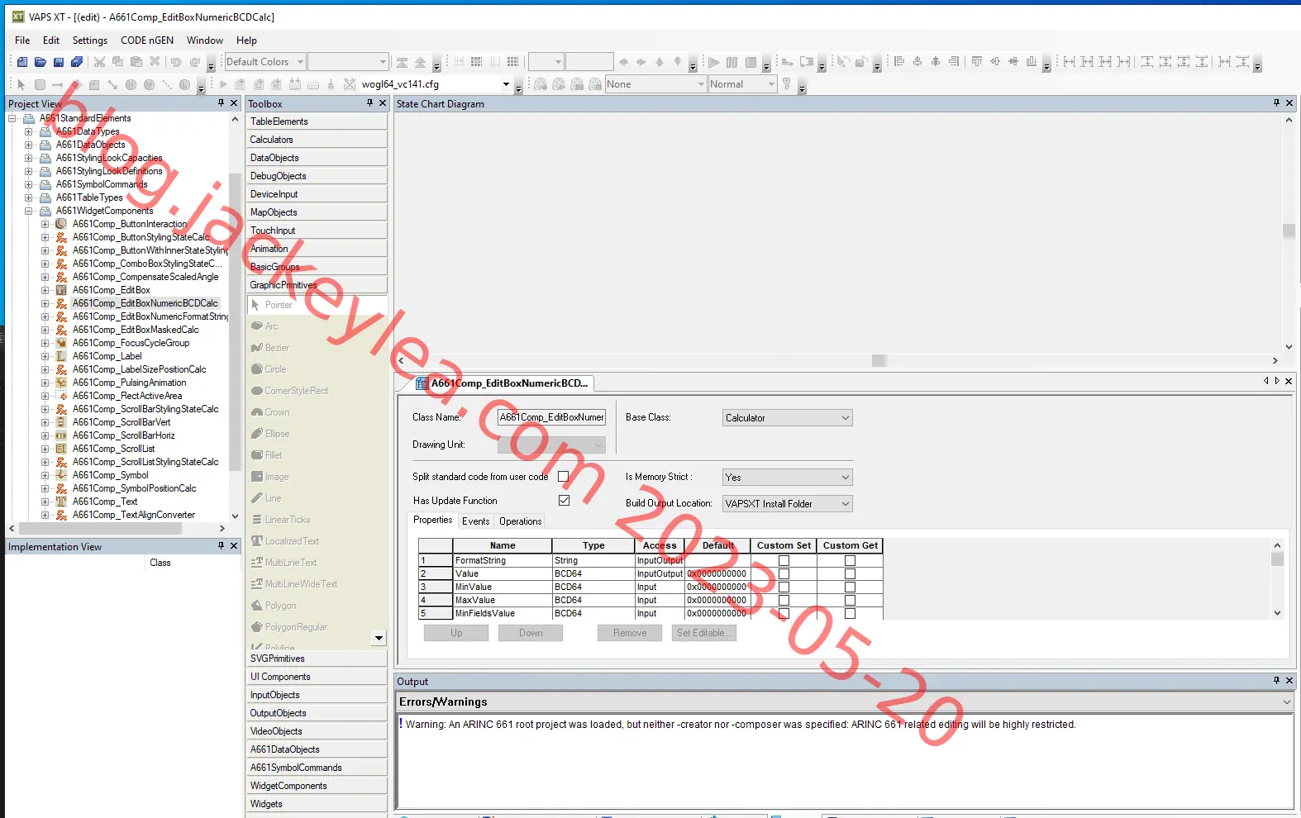Select the arrow pointer tool in toolbar
Screen dimensions: 1301x818
(x=21, y=84)
